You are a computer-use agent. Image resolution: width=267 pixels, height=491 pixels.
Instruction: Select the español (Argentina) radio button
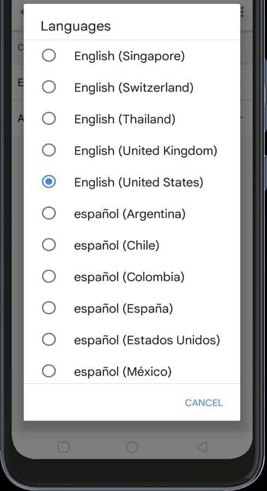[49, 213]
